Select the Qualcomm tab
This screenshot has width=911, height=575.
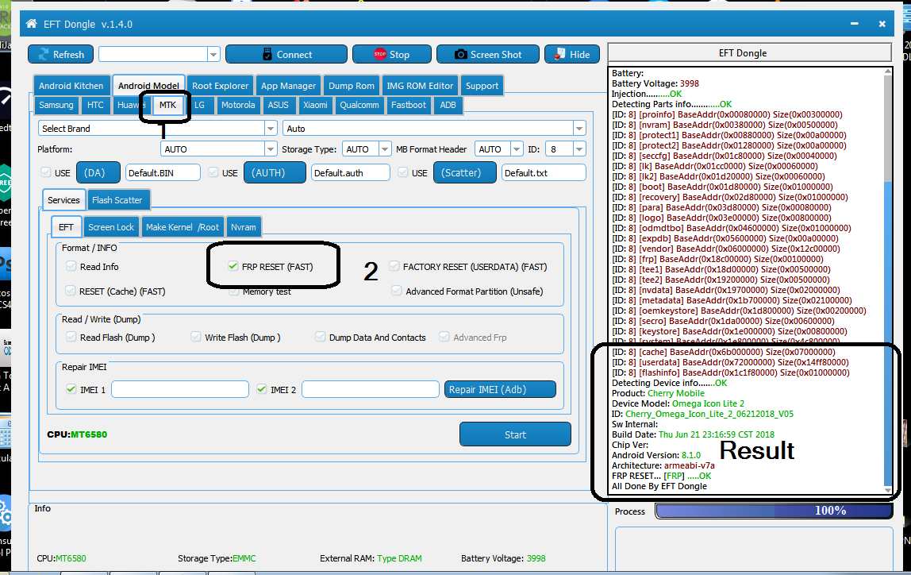point(359,105)
